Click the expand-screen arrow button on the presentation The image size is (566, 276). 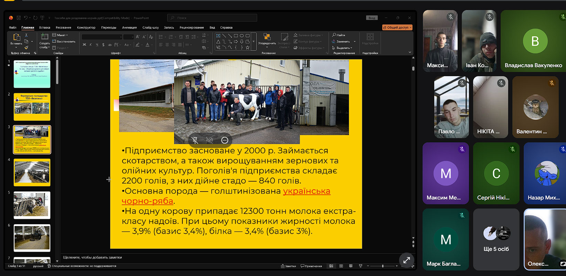406,260
